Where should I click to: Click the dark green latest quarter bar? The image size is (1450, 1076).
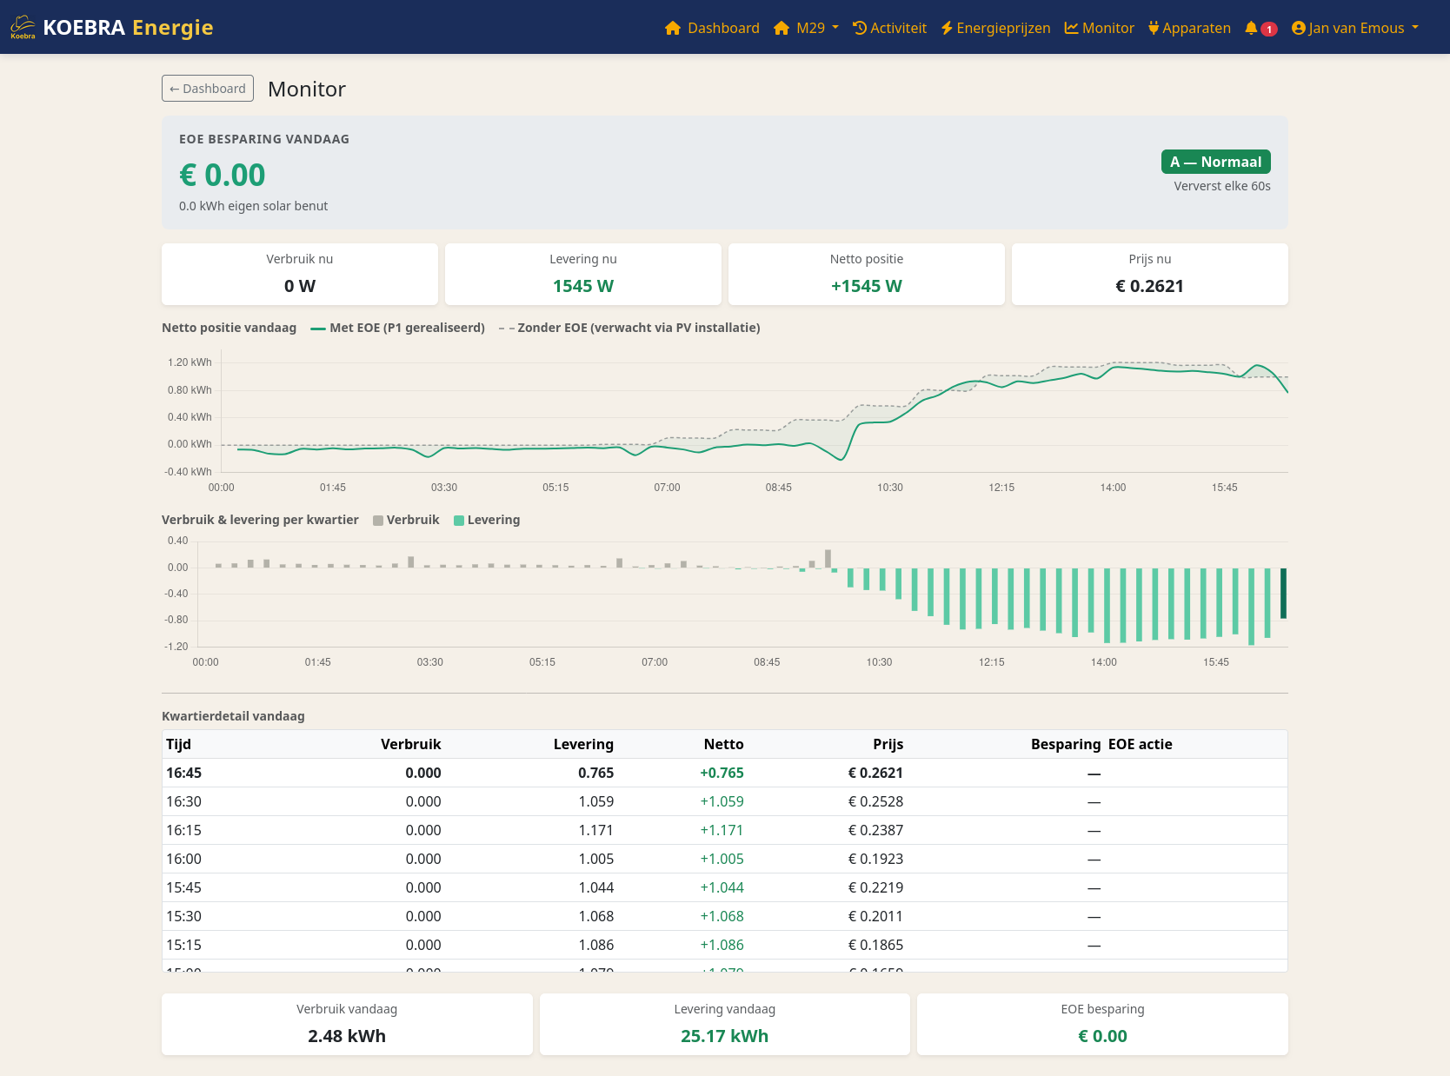point(1283,594)
